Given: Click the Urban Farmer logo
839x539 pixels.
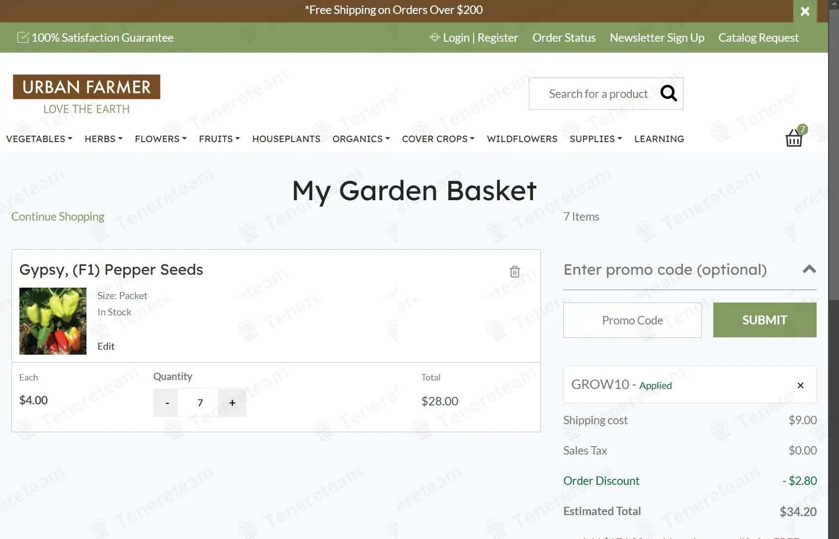Looking at the screenshot, I should (86, 94).
